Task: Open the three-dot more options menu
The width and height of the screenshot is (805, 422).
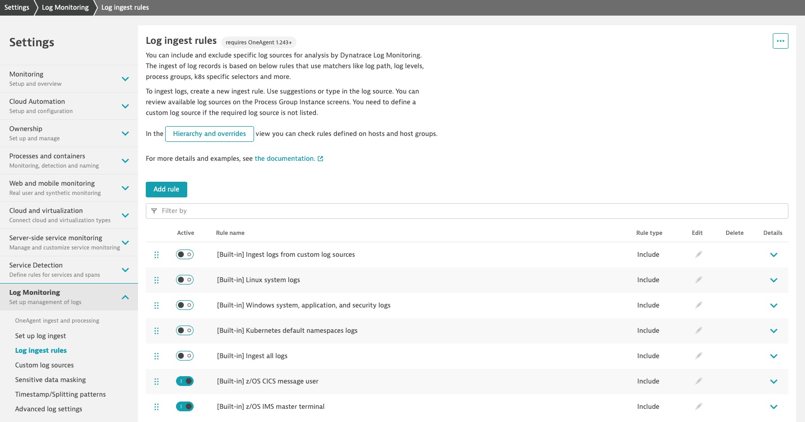Action: [x=780, y=41]
